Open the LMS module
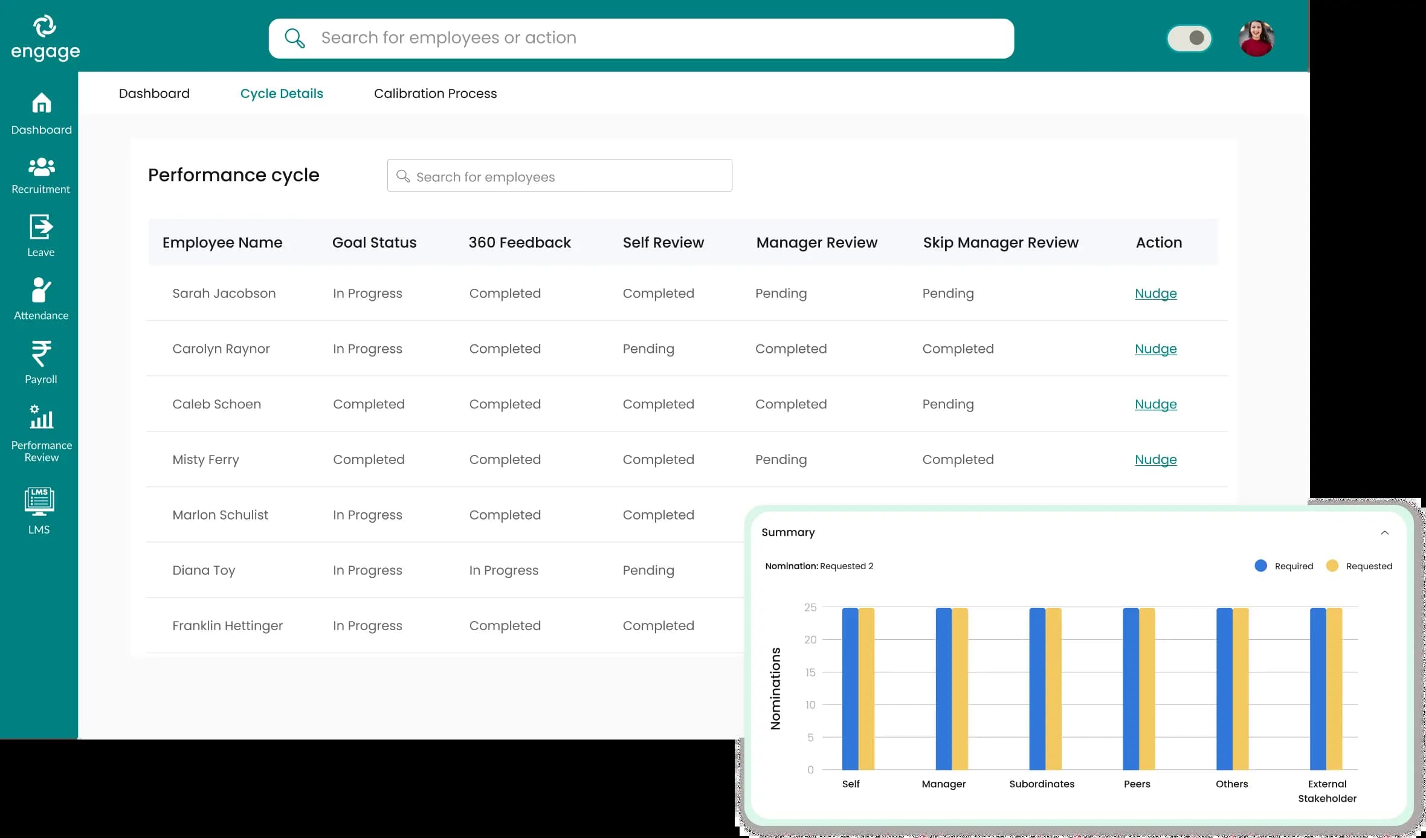 coord(39,511)
